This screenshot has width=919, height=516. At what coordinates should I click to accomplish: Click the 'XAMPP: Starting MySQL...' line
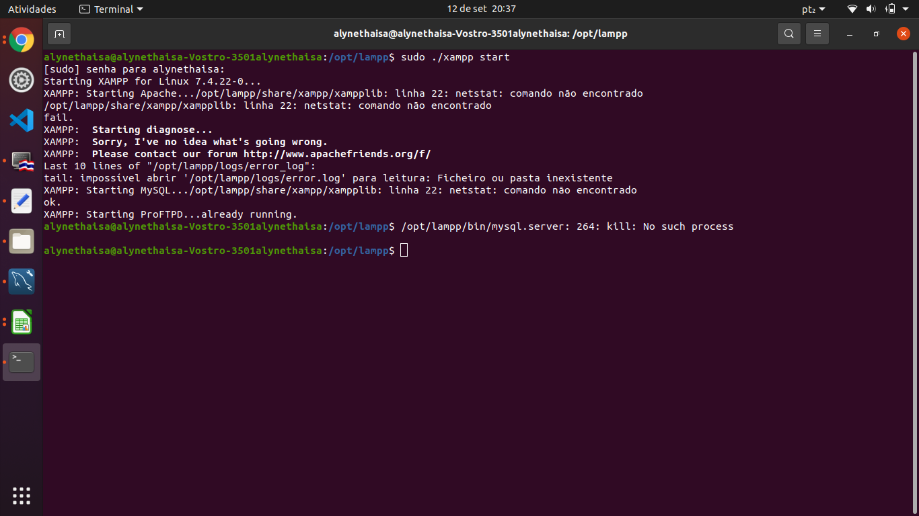click(340, 190)
